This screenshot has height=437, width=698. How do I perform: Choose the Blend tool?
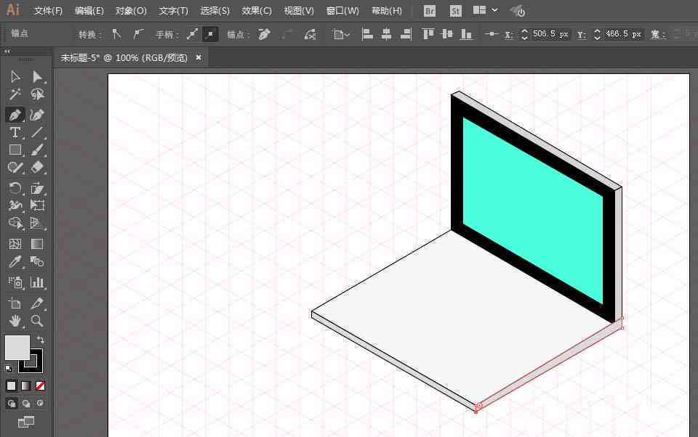click(x=37, y=261)
